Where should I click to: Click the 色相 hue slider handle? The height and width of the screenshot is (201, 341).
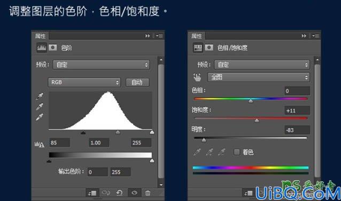(251, 101)
